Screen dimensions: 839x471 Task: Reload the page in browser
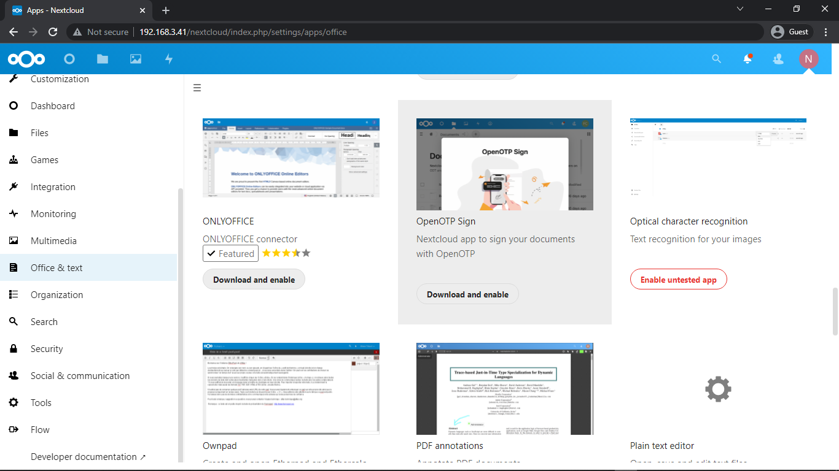(53, 32)
